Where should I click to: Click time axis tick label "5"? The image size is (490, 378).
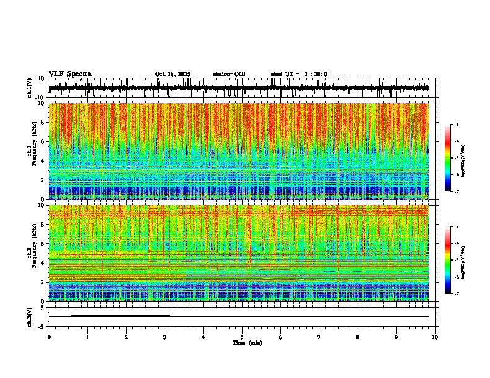click(242, 337)
